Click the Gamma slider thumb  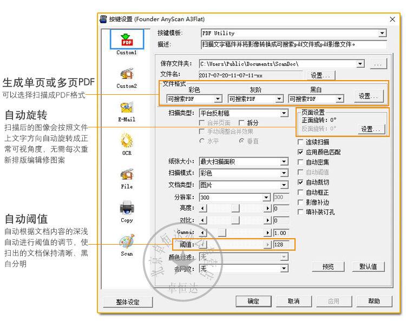click(222, 233)
